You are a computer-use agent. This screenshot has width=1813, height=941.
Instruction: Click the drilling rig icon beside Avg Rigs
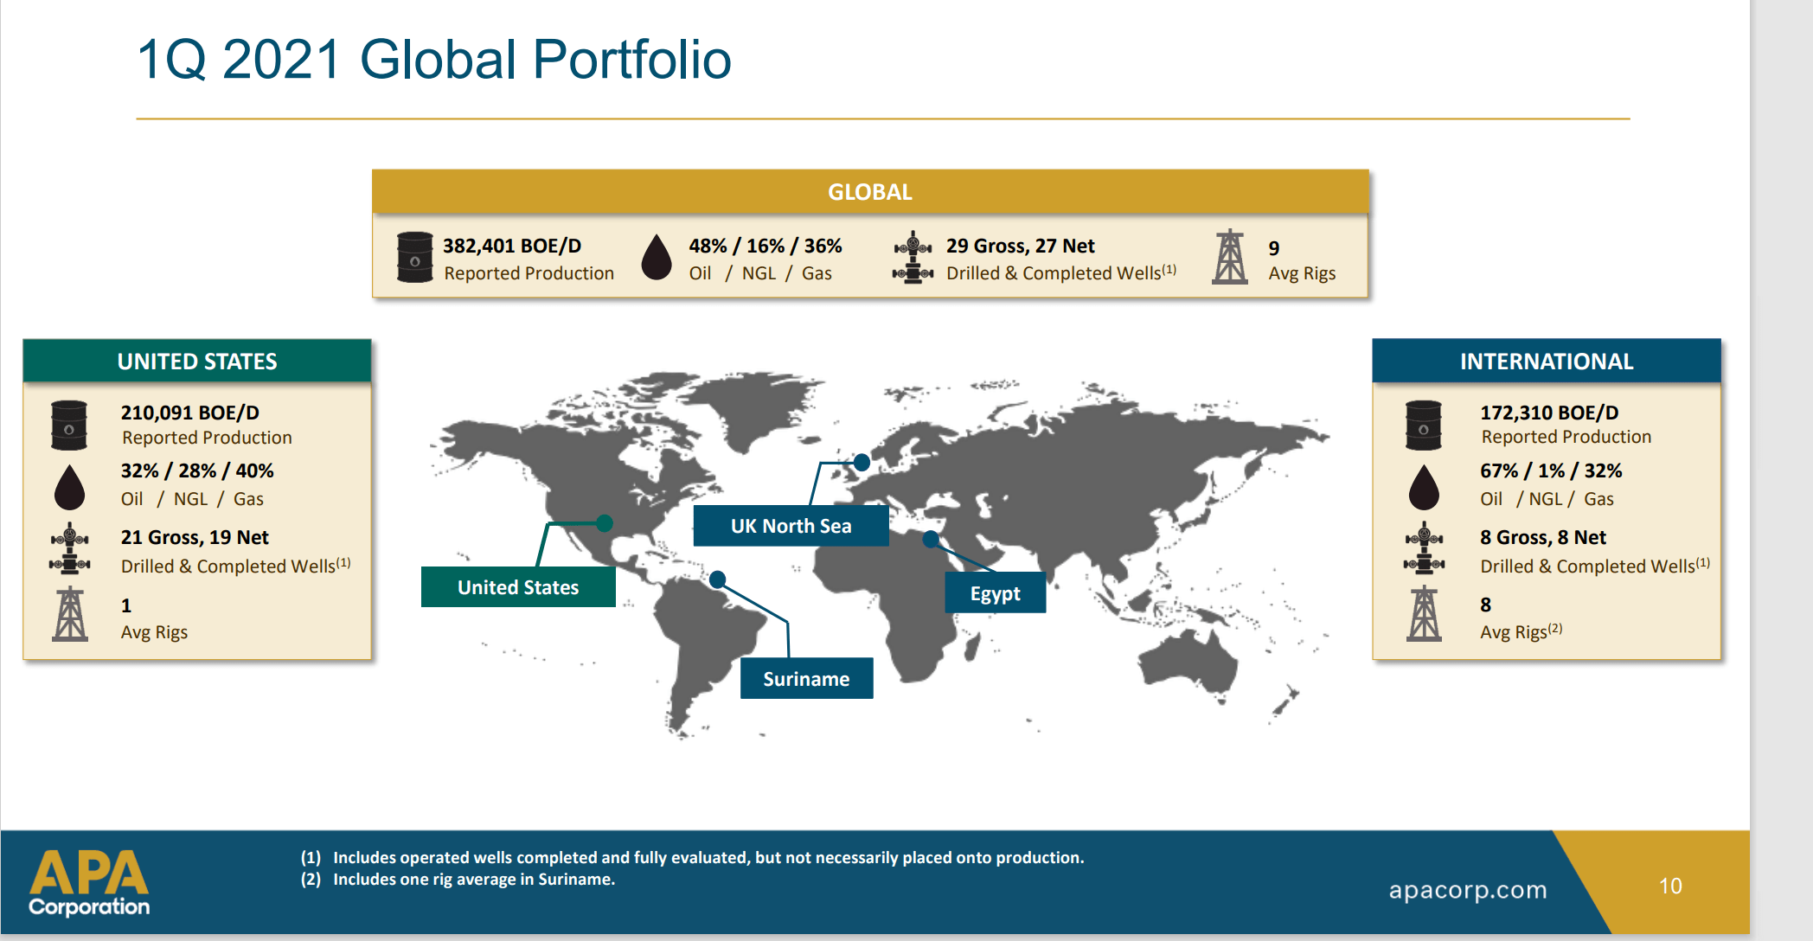pyautogui.click(x=1230, y=257)
